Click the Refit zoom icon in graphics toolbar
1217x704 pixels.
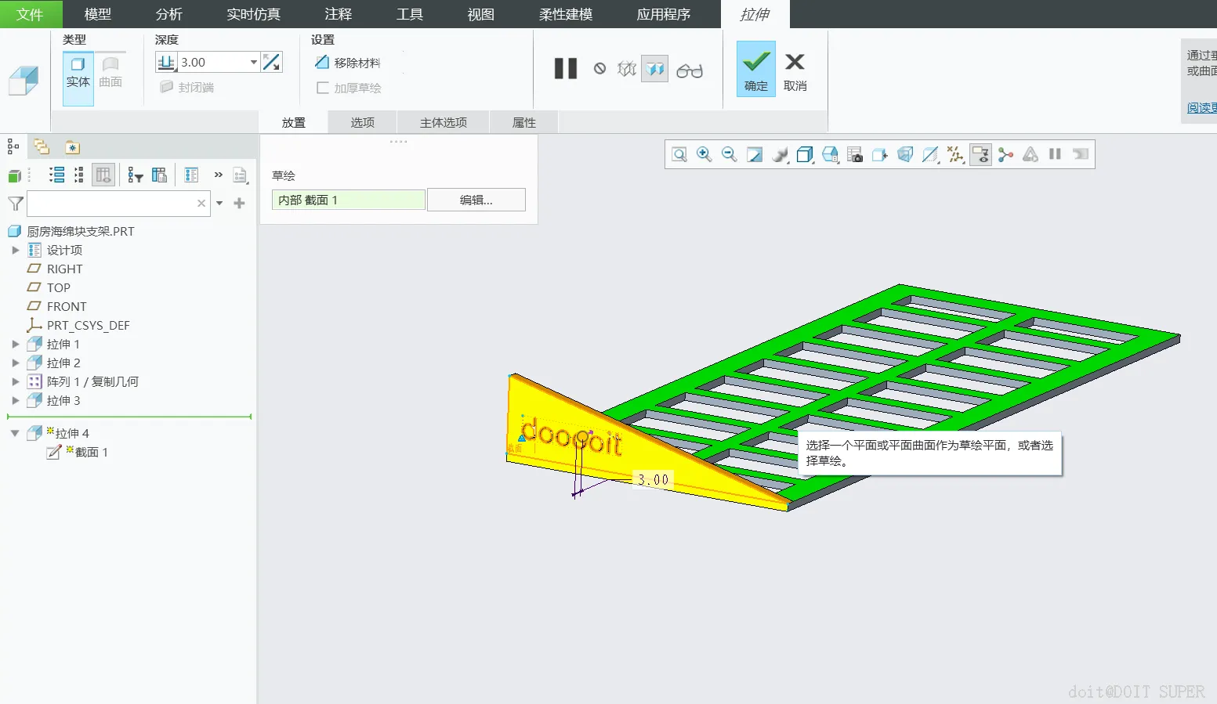point(679,155)
